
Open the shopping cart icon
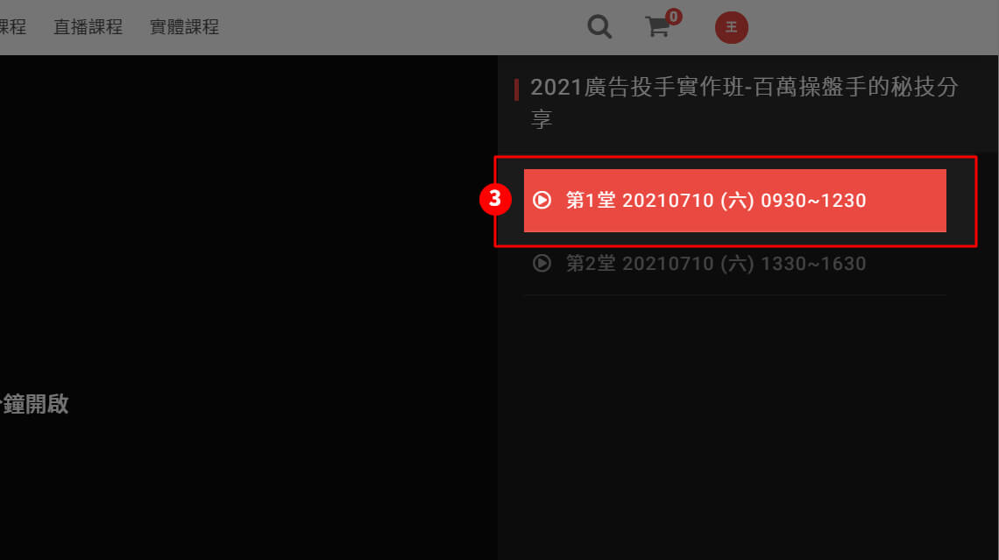(657, 27)
